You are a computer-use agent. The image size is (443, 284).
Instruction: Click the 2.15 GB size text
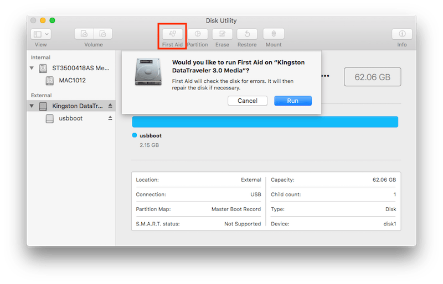pos(149,145)
